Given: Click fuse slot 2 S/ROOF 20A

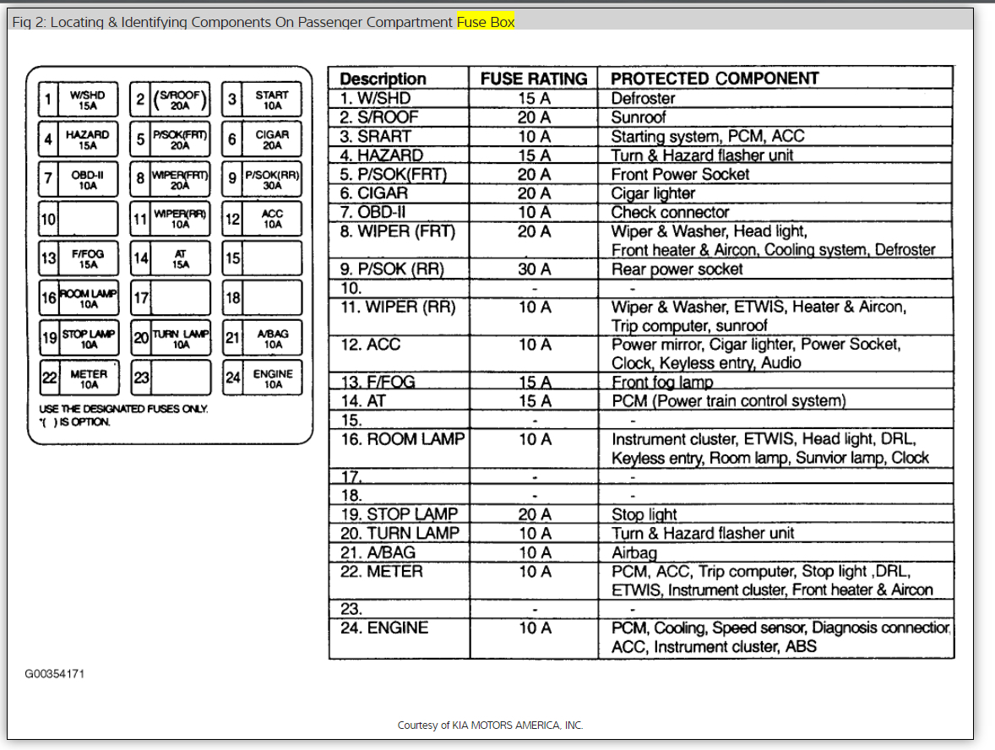Looking at the screenshot, I should [x=170, y=100].
